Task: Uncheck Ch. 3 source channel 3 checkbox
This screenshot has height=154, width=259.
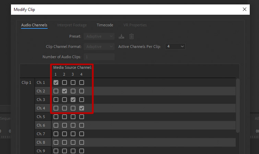Action: (x=73, y=100)
